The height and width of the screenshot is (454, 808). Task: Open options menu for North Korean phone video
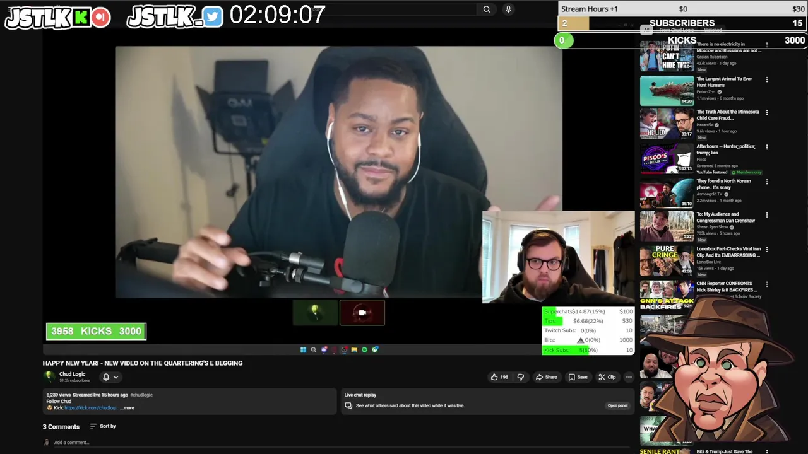pyautogui.click(x=767, y=182)
